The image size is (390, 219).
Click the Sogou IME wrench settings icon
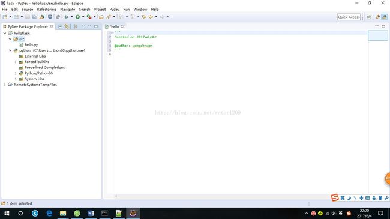tap(386, 198)
